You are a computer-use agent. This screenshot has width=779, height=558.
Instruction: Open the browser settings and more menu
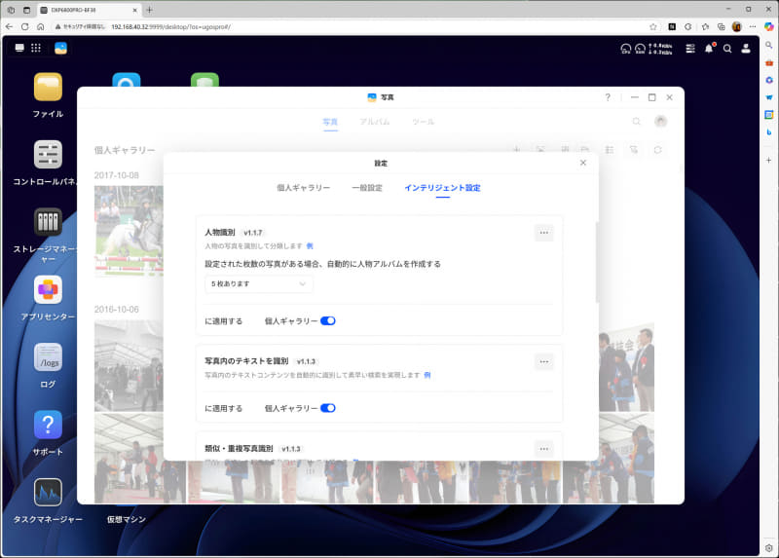752,27
